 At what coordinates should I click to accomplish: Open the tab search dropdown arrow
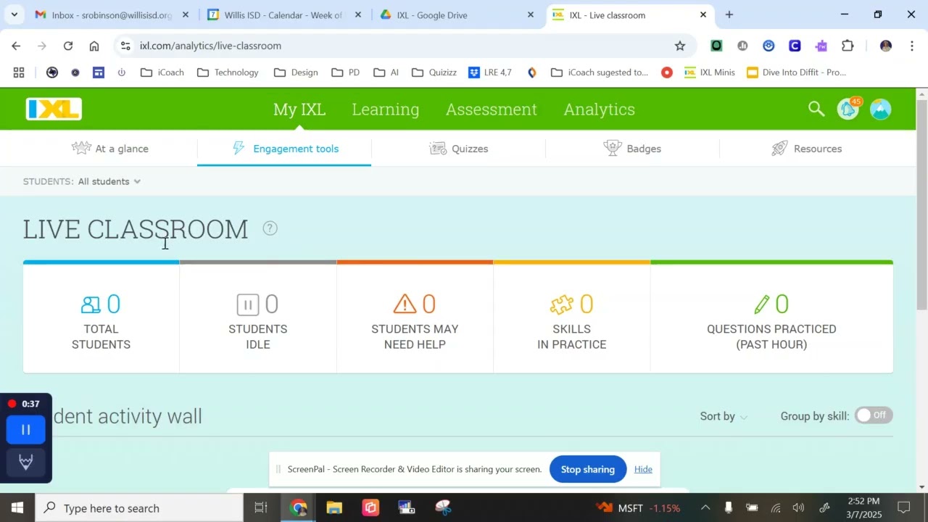(14, 14)
